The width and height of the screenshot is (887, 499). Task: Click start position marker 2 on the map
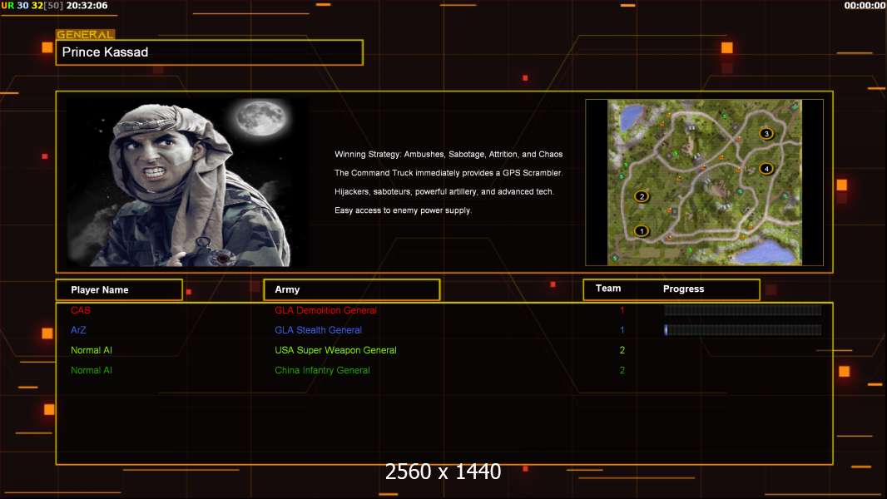[x=642, y=196]
